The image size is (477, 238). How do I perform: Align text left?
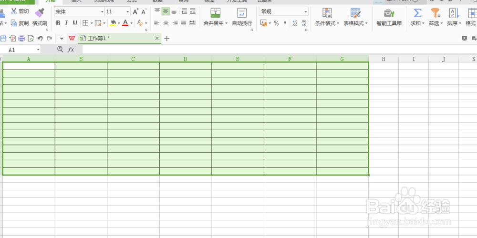(x=156, y=23)
